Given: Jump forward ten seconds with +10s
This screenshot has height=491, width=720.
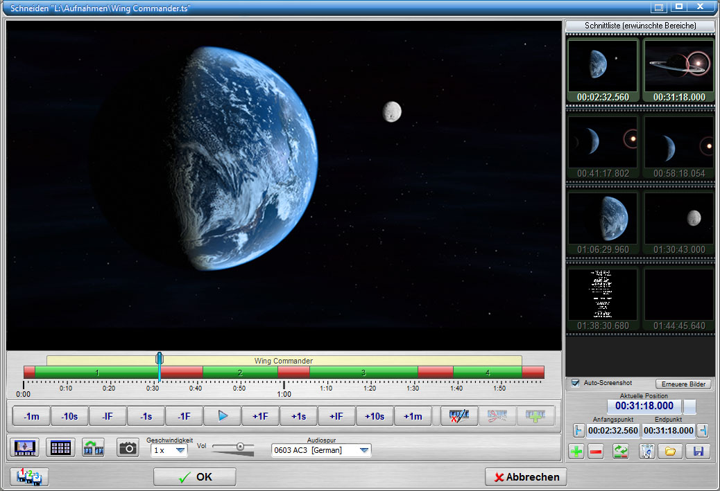Looking at the screenshot, I should coord(375,416).
